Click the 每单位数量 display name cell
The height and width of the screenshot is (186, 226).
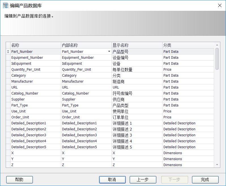pyautogui.click(x=137, y=70)
